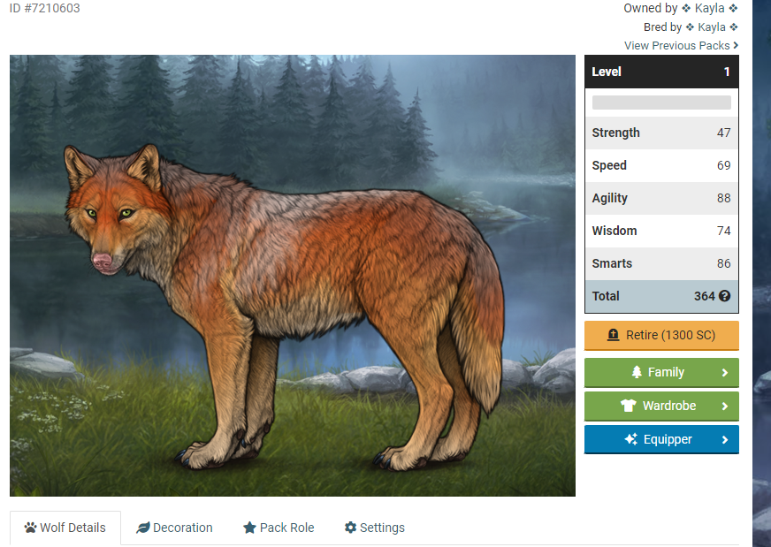The image size is (771, 547).
Task: Click the star icon beside Pack Role
Action: 250,528
